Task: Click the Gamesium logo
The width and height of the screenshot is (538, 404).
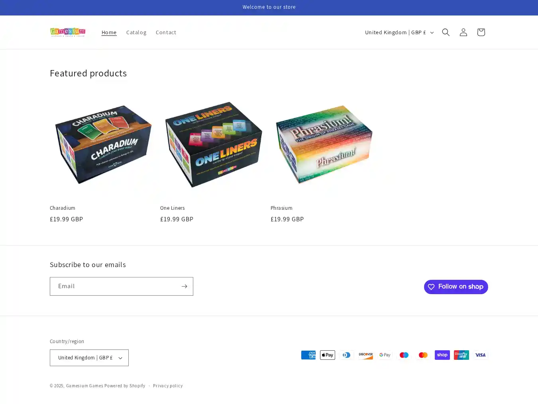Action: 68,32
